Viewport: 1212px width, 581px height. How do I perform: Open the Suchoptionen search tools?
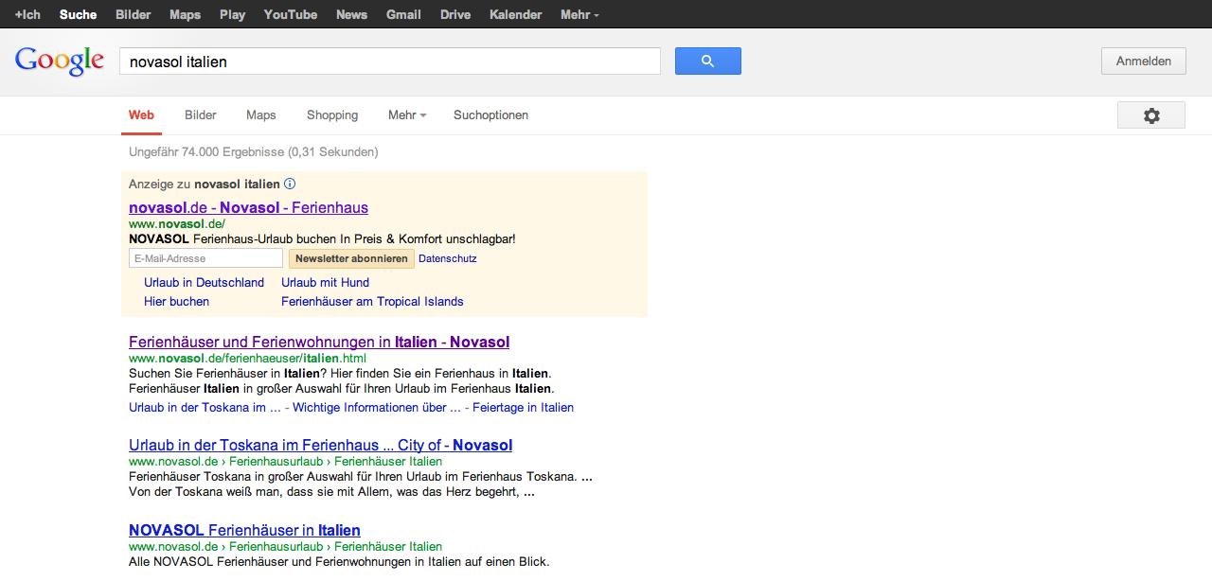tap(490, 115)
